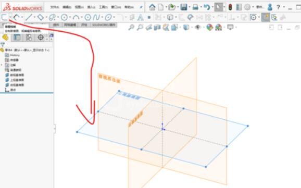
Task: Click the Apply Scene icon
Action: tap(218, 28)
